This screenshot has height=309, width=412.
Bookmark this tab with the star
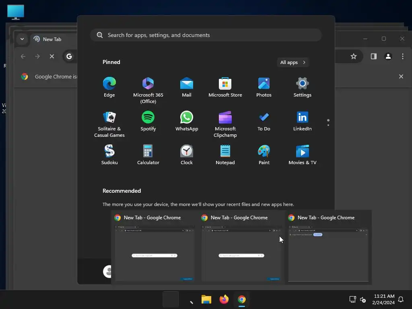(x=353, y=56)
